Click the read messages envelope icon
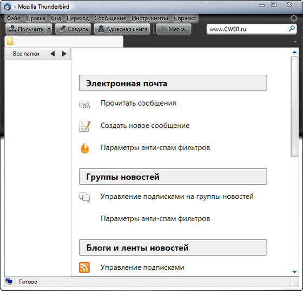The width and height of the screenshot is (303, 291). coord(84,105)
